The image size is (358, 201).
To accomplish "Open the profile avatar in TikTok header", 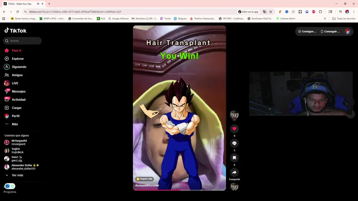I will [348, 32].
